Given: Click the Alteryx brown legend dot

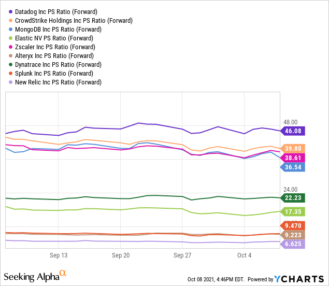Looking at the screenshot, I should click(x=9, y=55).
